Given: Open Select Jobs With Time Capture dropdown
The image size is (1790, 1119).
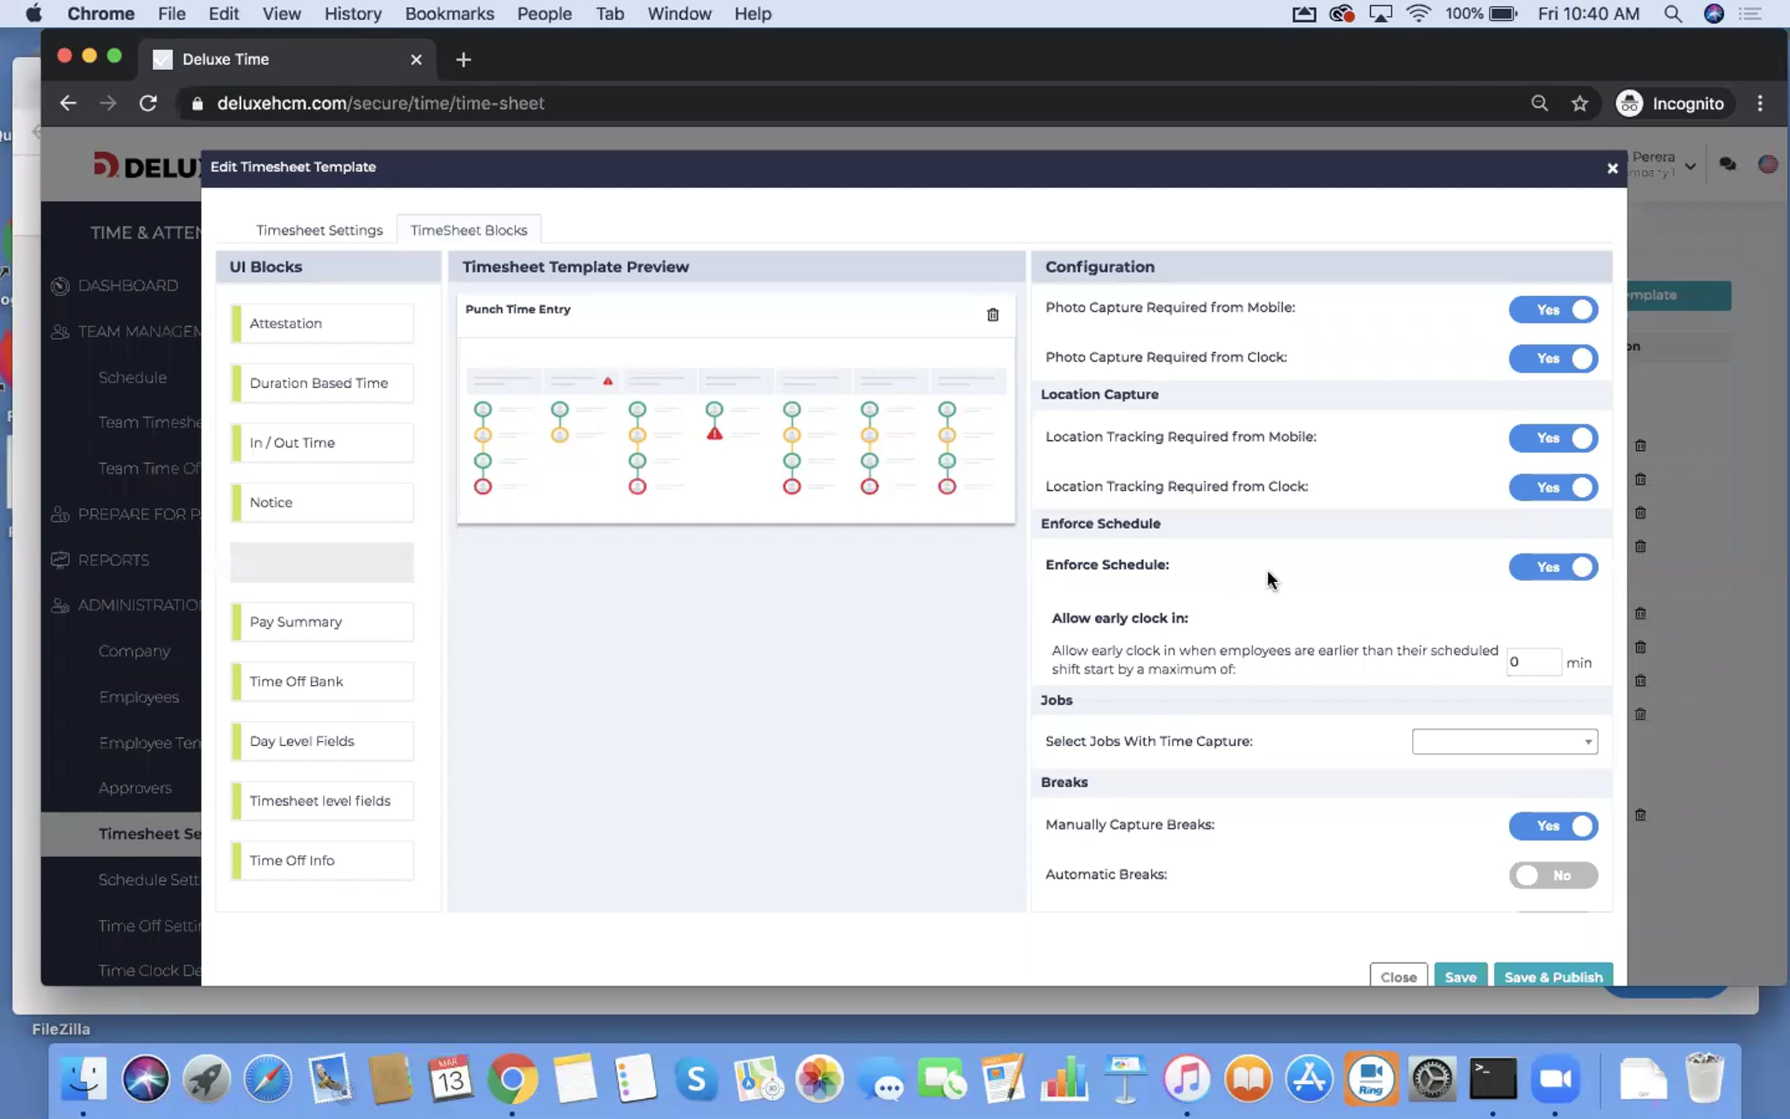Looking at the screenshot, I should point(1504,742).
